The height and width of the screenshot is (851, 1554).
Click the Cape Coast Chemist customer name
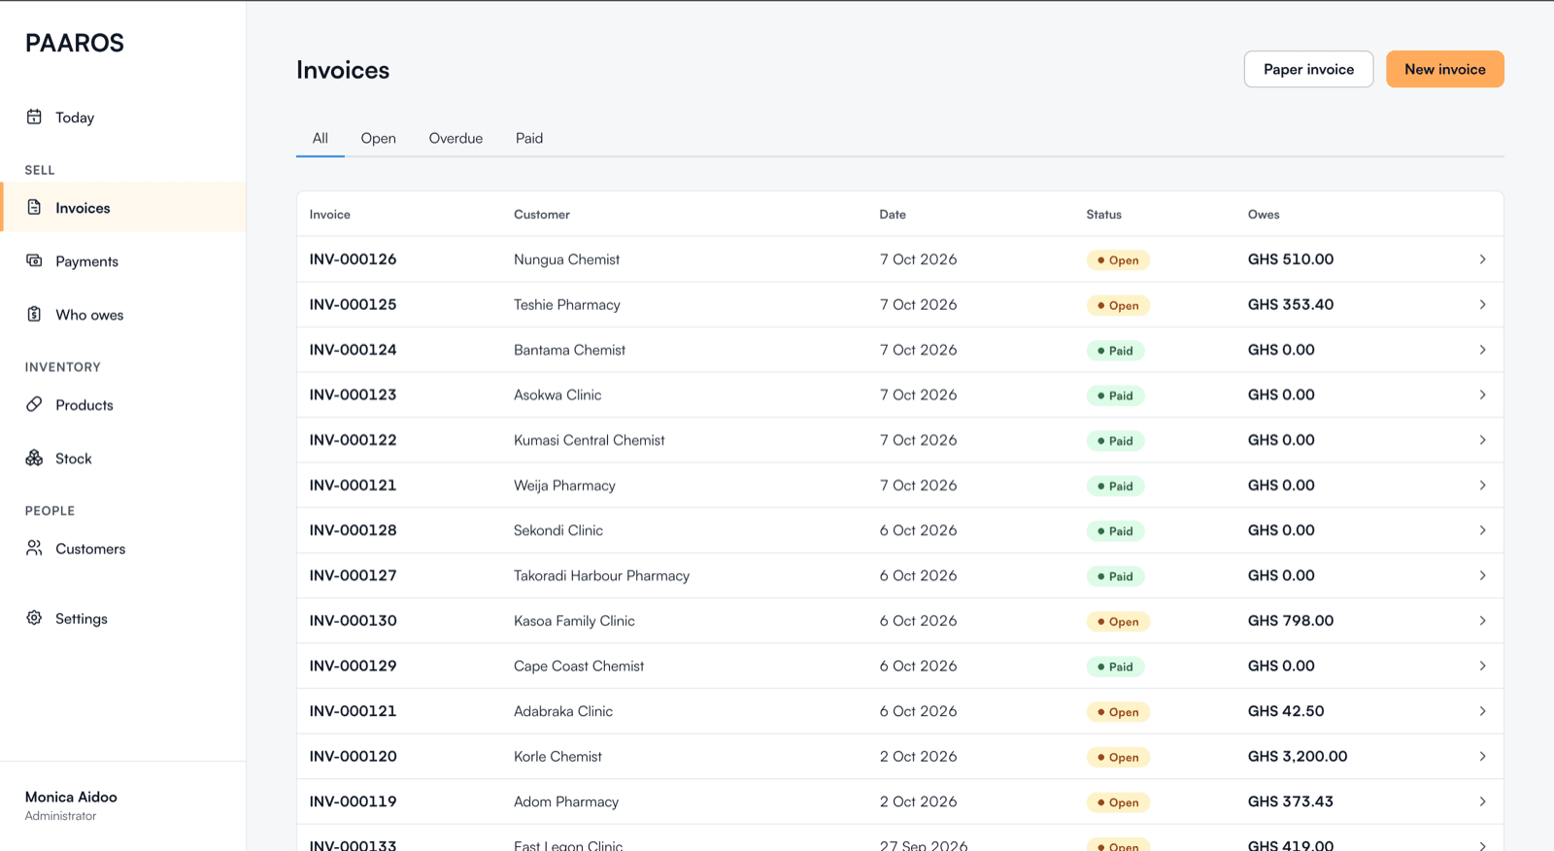click(x=579, y=665)
